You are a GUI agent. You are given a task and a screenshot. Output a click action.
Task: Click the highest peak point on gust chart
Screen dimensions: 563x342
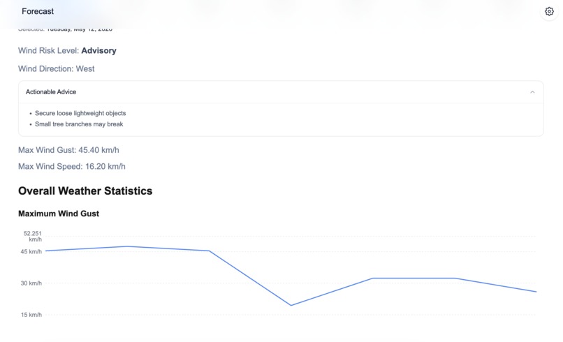coord(127,246)
